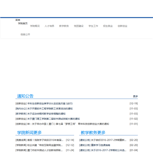153x153 pixels.
Task: Open 学生工作 from the navigation bar
Action: click(93, 26)
